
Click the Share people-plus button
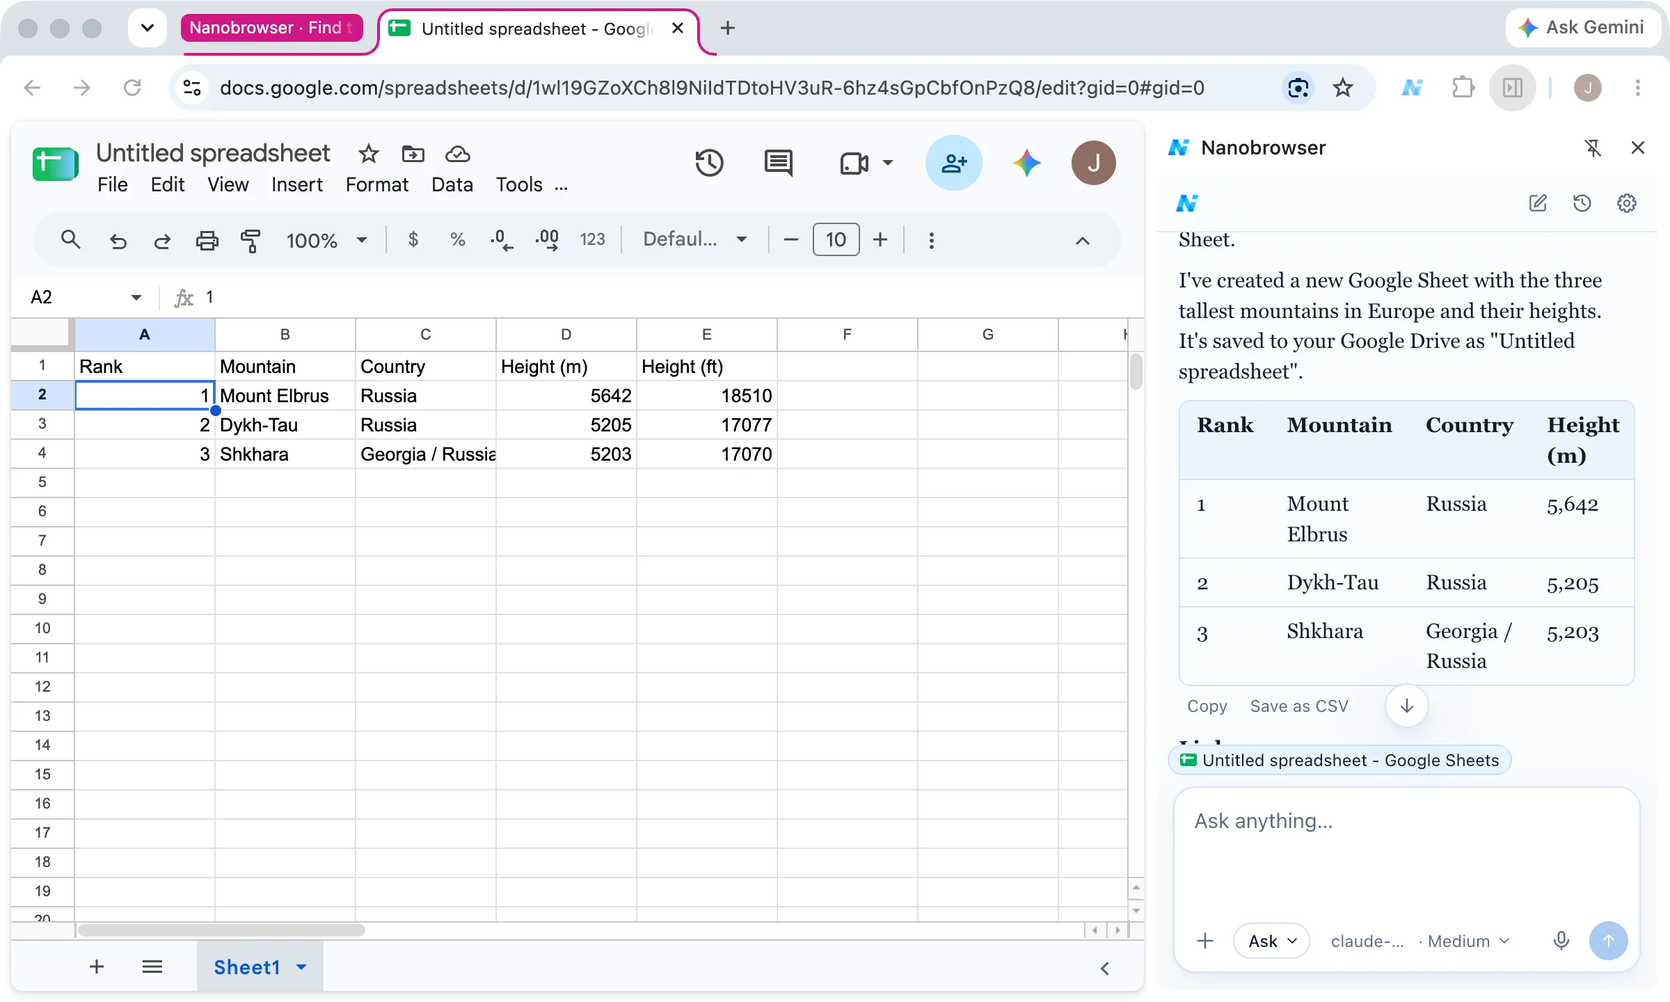953,164
